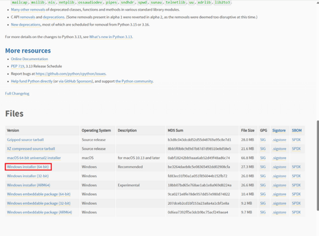Screen dimensions: 319x236
Task: Open Online Documentation link
Action: (x=29, y=59)
